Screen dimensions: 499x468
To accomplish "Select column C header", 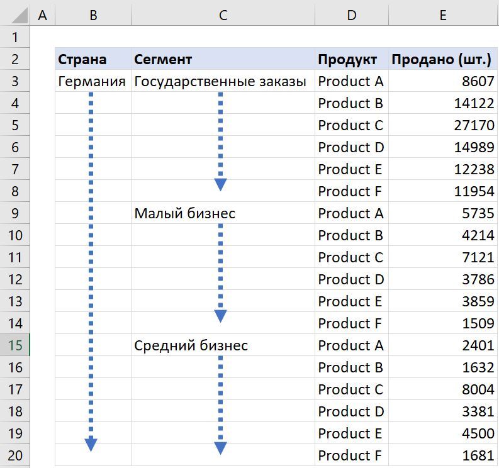I will point(223,15).
